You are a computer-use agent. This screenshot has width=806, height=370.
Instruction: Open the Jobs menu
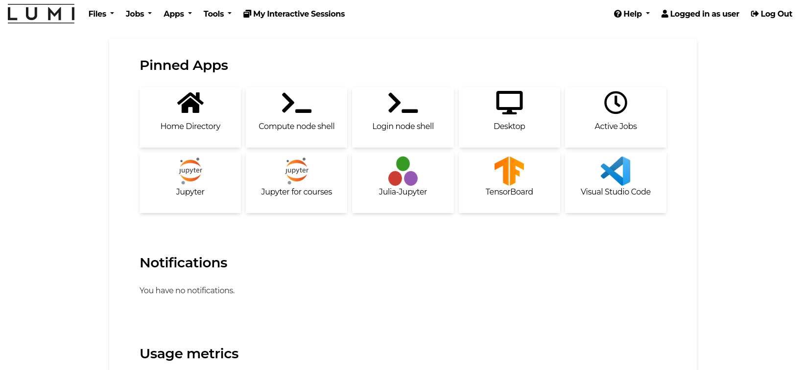pyautogui.click(x=138, y=14)
